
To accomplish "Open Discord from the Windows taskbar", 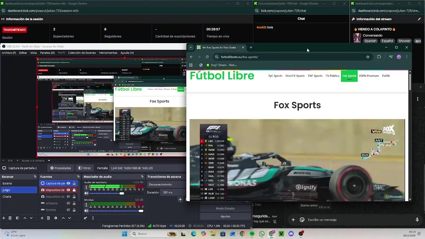I will tap(291, 234).
